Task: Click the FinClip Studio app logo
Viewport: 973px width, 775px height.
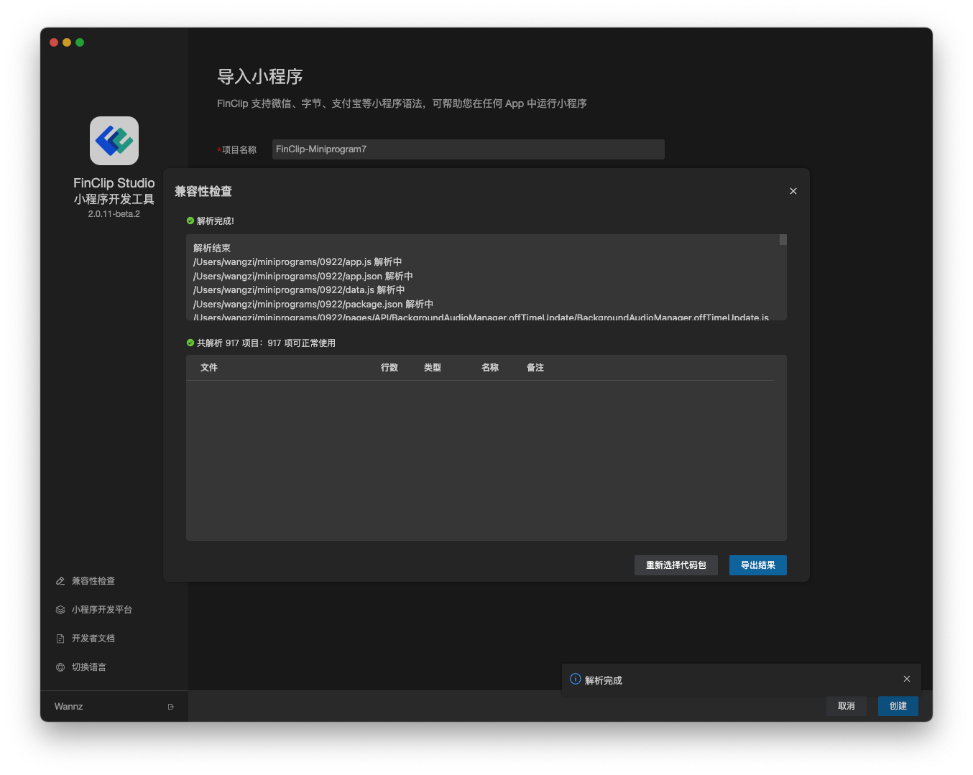Action: click(x=114, y=140)
